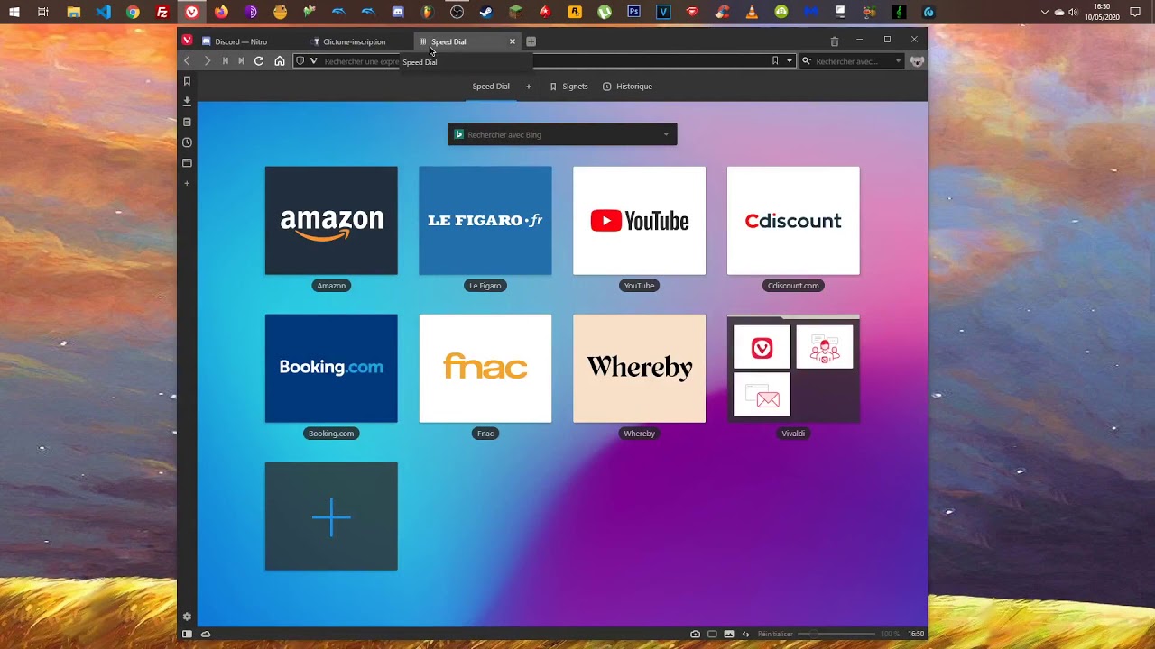
Task: Bookmark the page via address bar icon
Action: 775,61
